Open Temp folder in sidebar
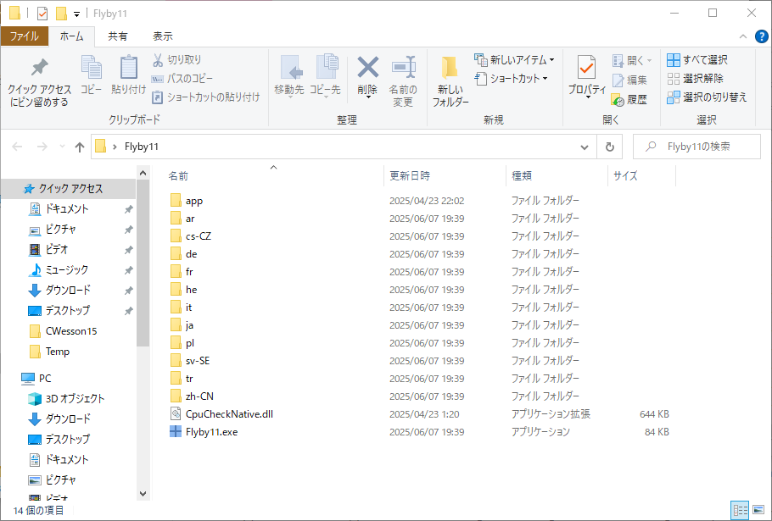 [x=57, y=352]
